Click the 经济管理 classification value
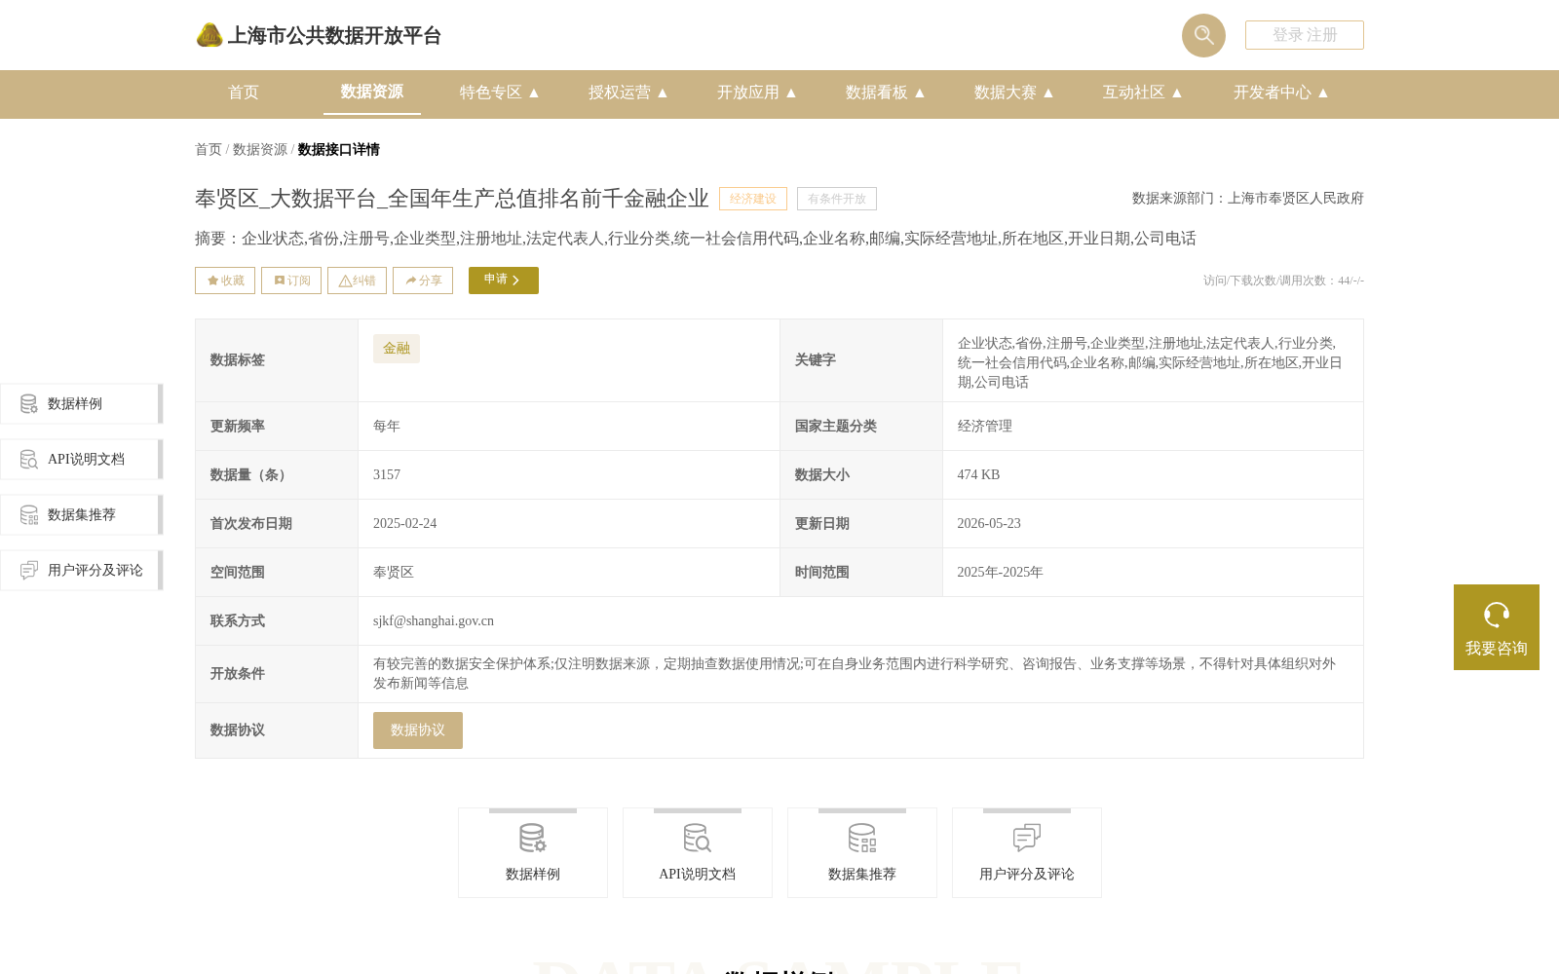Image resolution: width=1559 pixels, height=974 pixels. coord(985,427)
